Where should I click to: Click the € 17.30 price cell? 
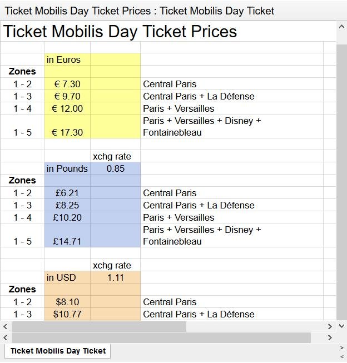(x=67, y=132)
